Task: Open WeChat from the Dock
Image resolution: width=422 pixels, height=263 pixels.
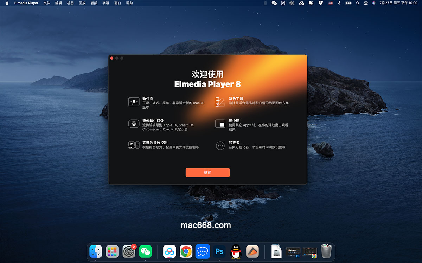Action: (145, 251)
